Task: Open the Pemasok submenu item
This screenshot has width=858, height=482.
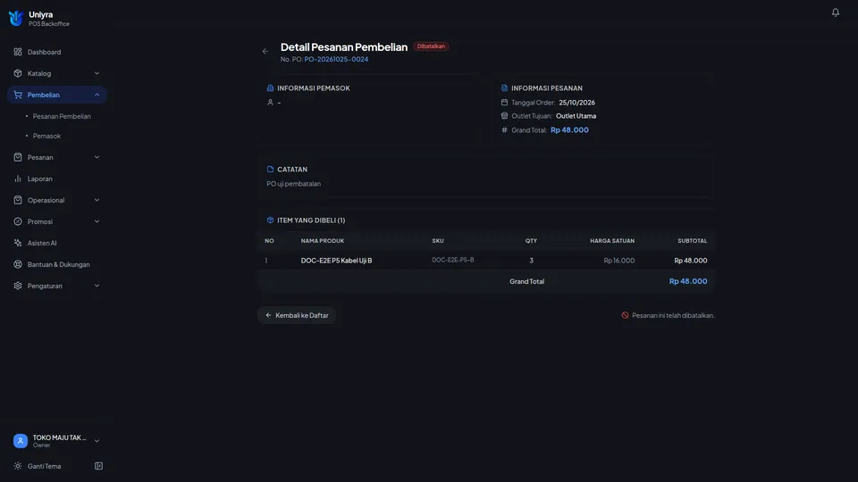Action: (x=46, y=136)
